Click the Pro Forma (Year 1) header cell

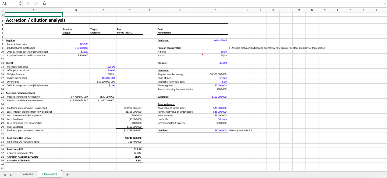130,31
